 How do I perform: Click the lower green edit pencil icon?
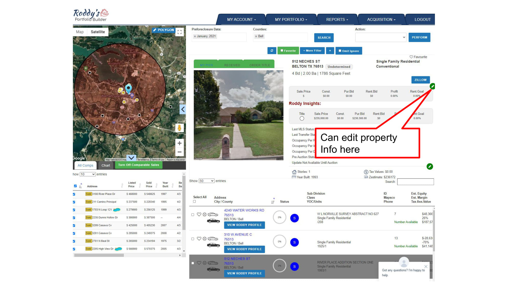point(430,167)
